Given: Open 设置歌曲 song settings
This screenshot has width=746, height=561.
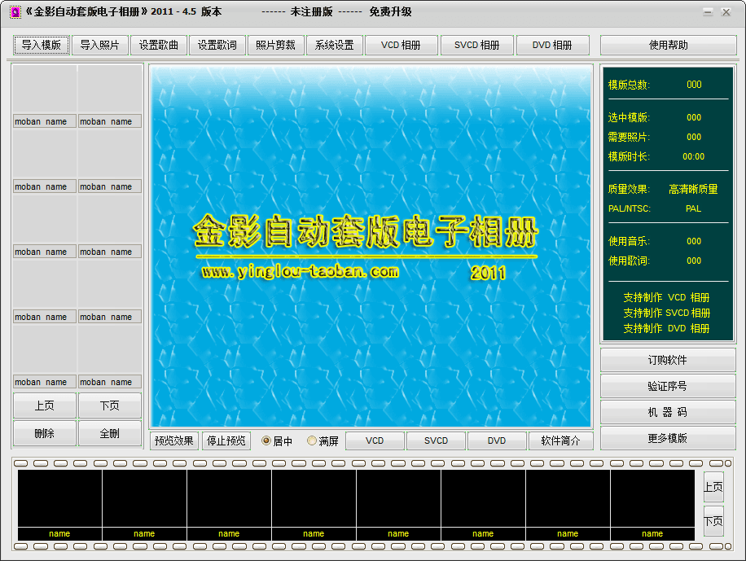Looking at the screenshot, I should [x=159, y=46].
